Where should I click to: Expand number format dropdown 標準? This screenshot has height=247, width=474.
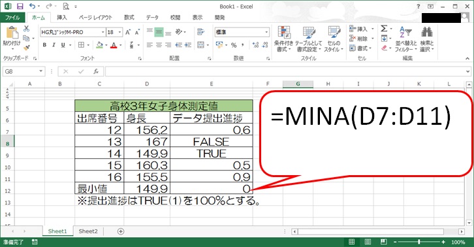pyautogui.click(x=266, y=32)
